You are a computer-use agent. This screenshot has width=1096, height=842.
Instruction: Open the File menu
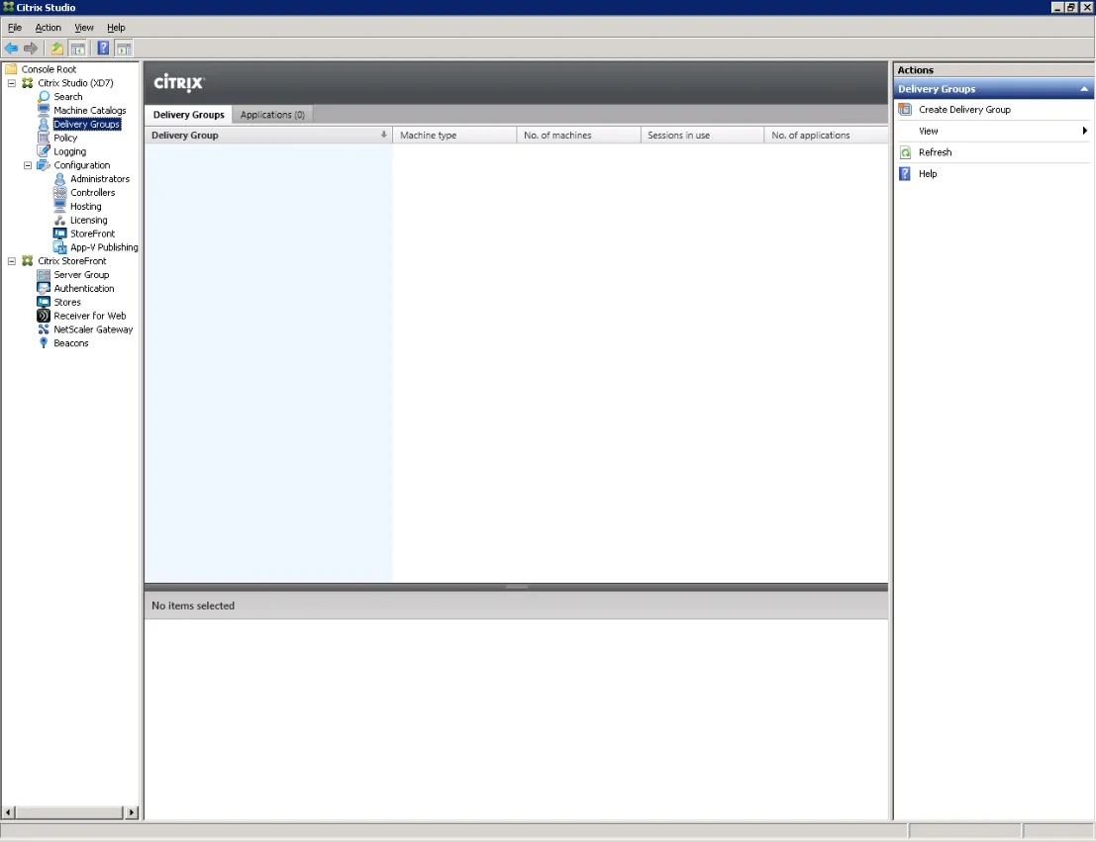point(15,28)
